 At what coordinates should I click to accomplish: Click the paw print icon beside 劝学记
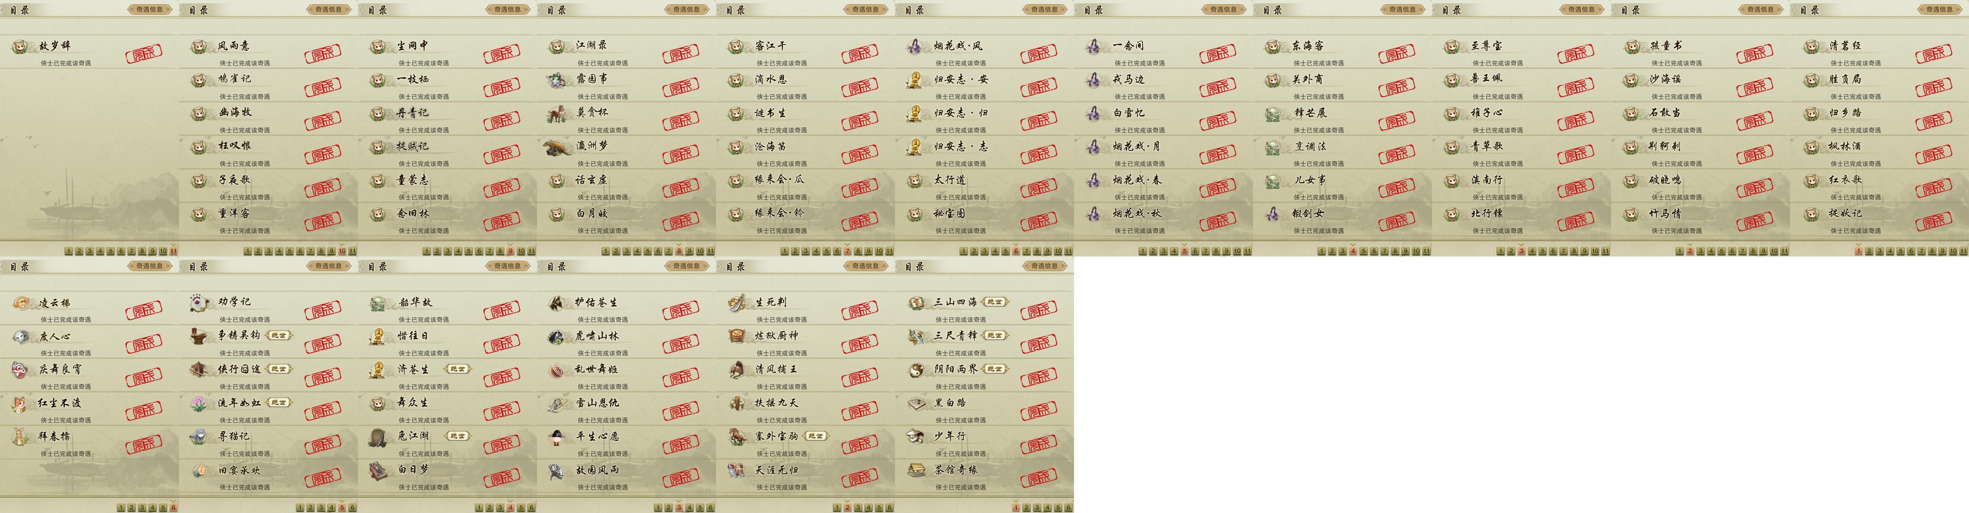point(200,303)
